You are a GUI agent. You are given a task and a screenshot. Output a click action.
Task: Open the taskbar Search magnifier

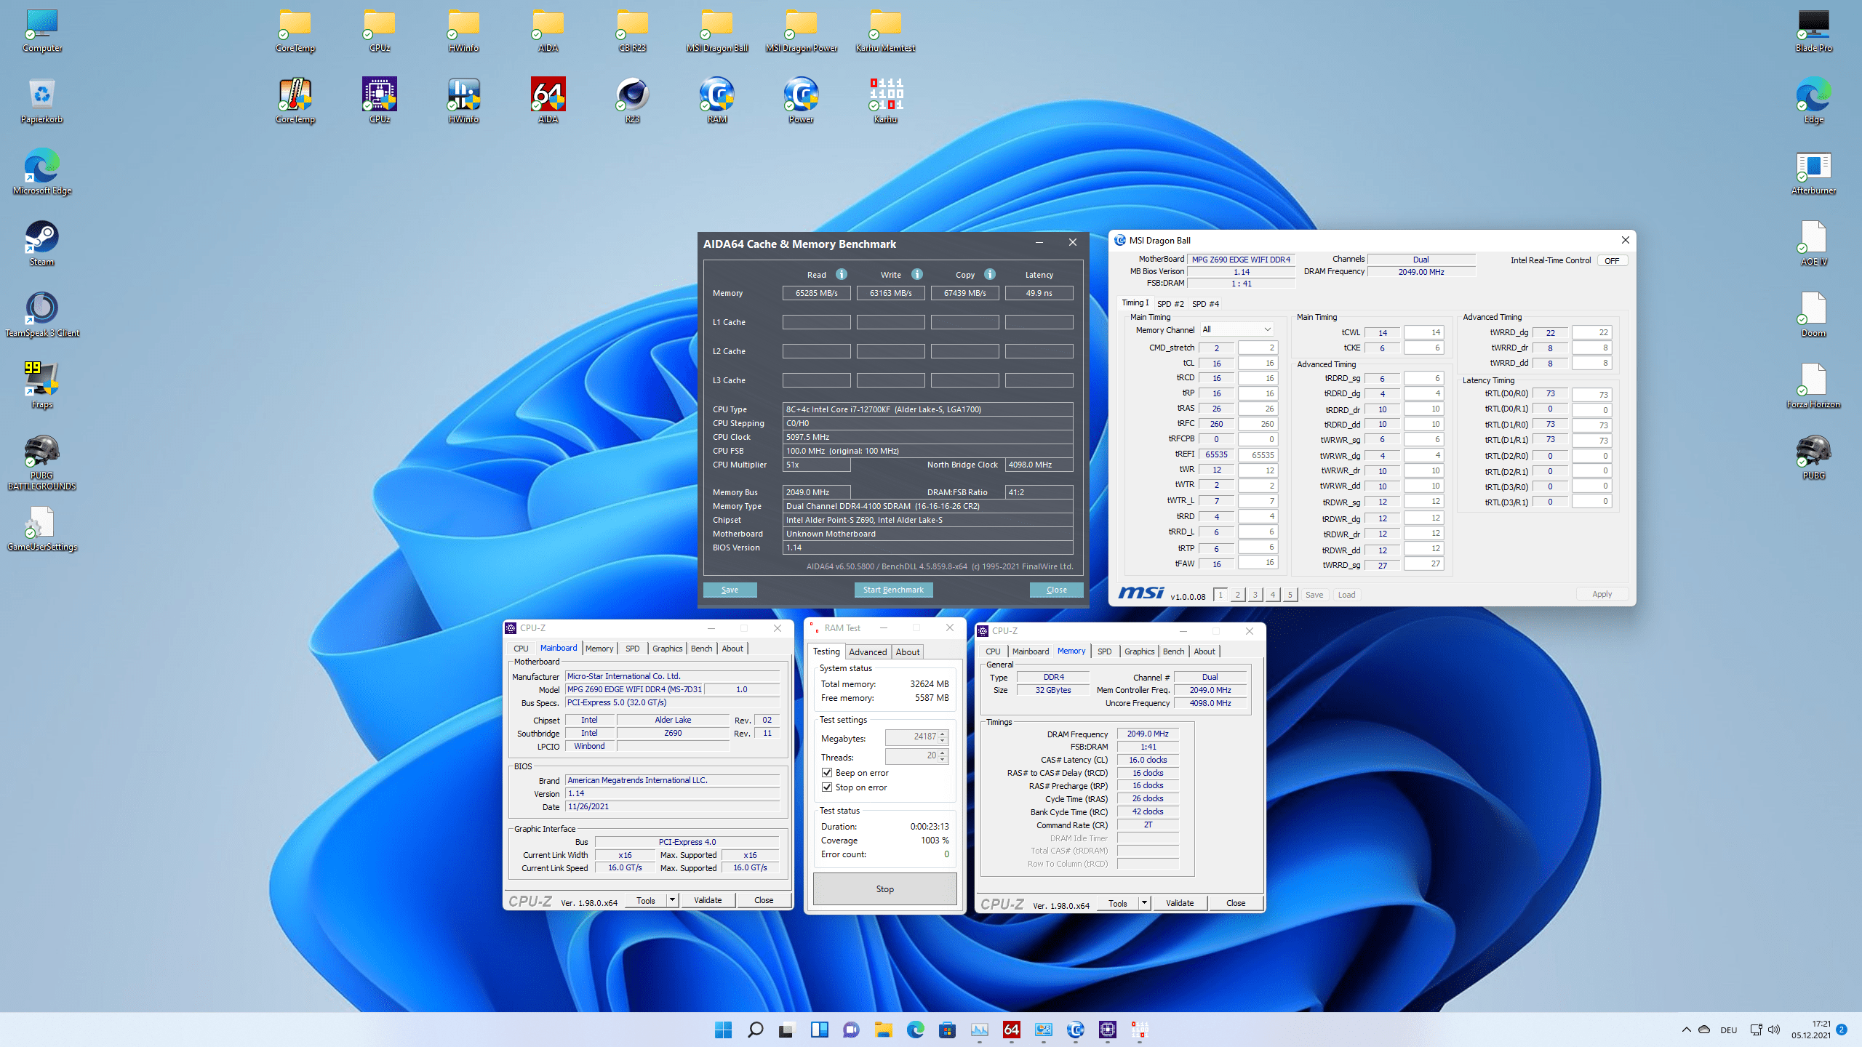tap(755, 1030)
